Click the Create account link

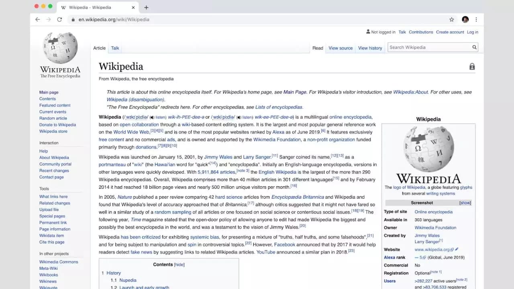[450, 32]
